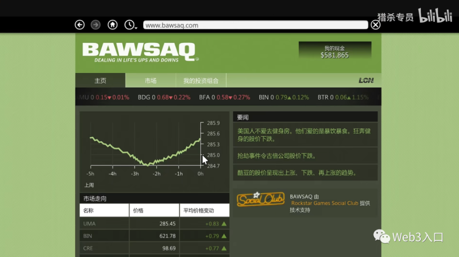This screenshot has width=459, height=257.
Task: Select the UMA stock row
Action: (154, 224)
